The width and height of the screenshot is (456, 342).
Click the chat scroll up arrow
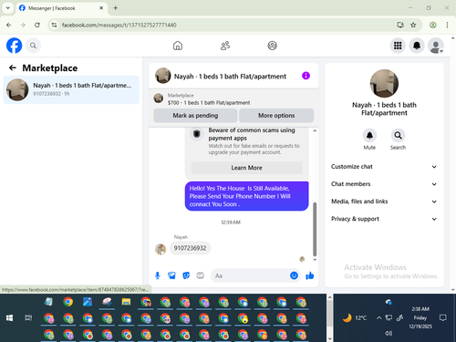(x=315, y=130)
